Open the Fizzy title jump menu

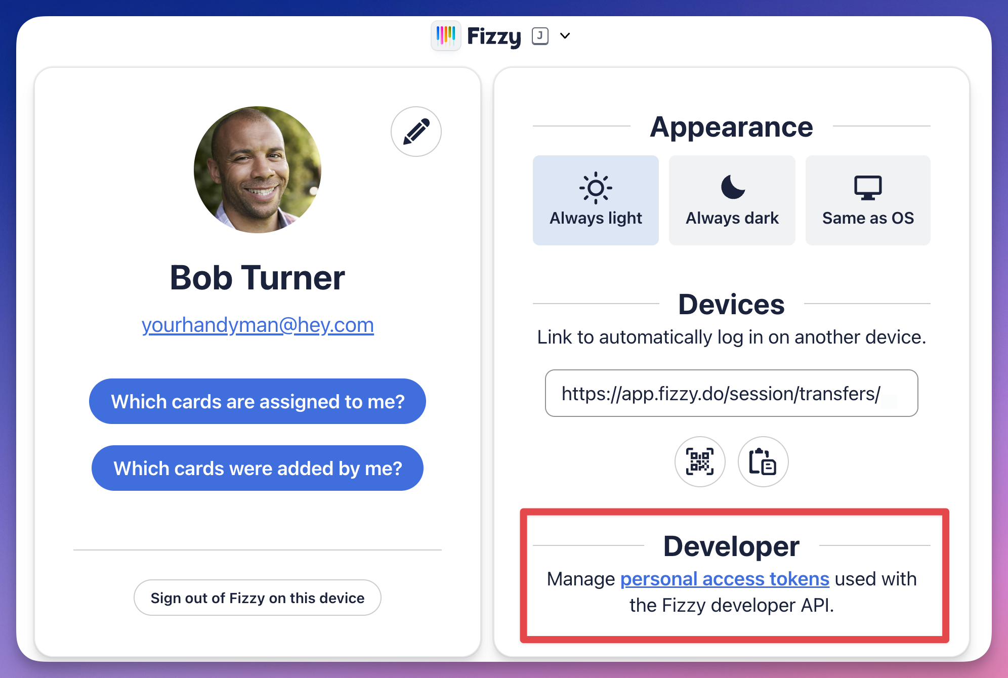click(x=494, y=36)
